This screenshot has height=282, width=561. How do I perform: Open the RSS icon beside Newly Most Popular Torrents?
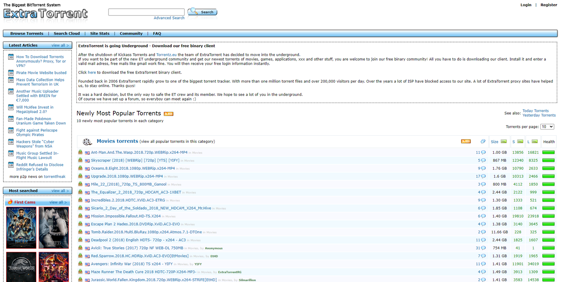tap(168, 113)
